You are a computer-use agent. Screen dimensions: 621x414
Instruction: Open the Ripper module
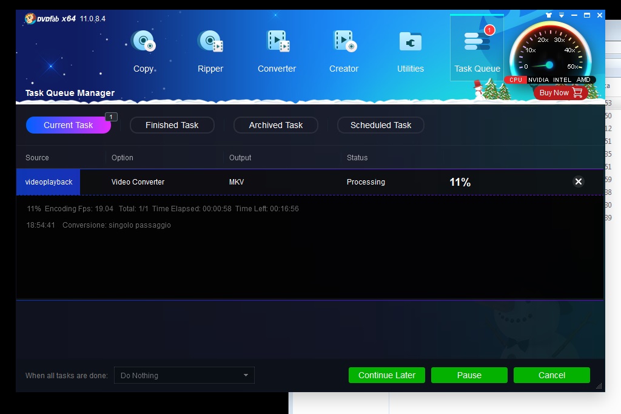(x=210, y=52)
